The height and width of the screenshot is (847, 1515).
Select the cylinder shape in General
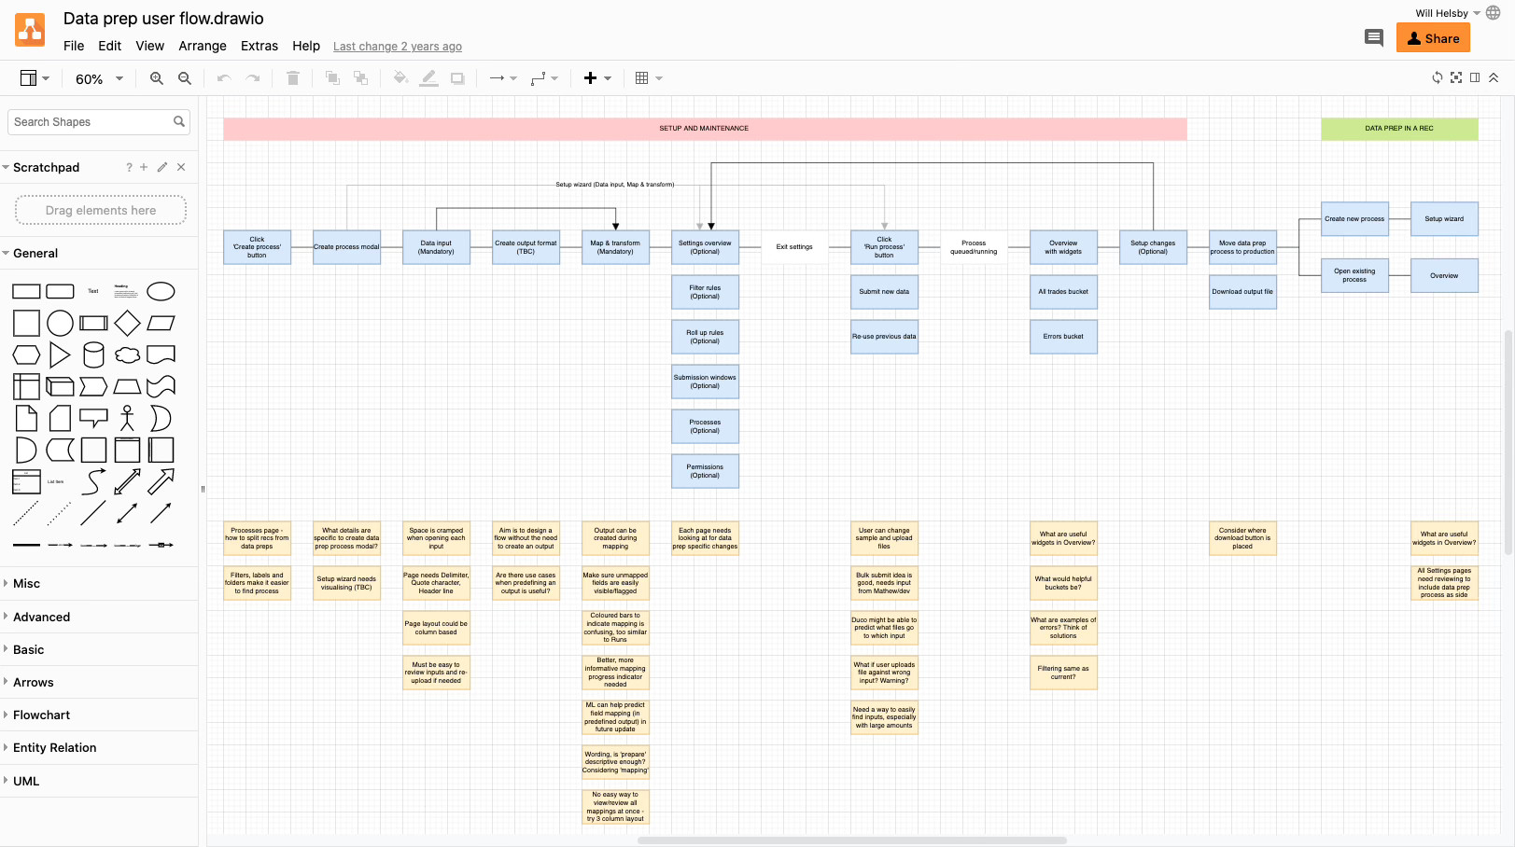[93, 354]
